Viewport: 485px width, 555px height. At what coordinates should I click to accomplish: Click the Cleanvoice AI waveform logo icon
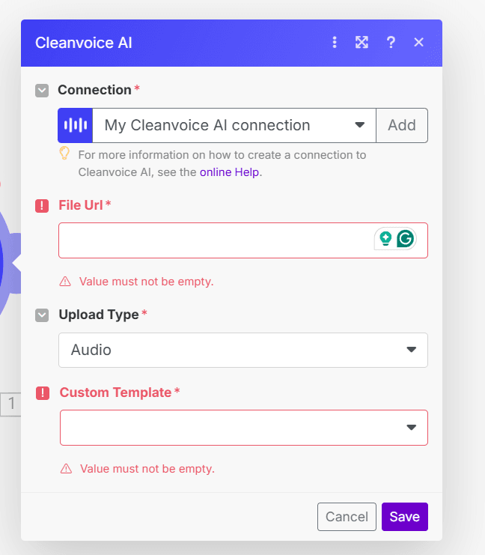pyautogui.click(x=75, y=125)
